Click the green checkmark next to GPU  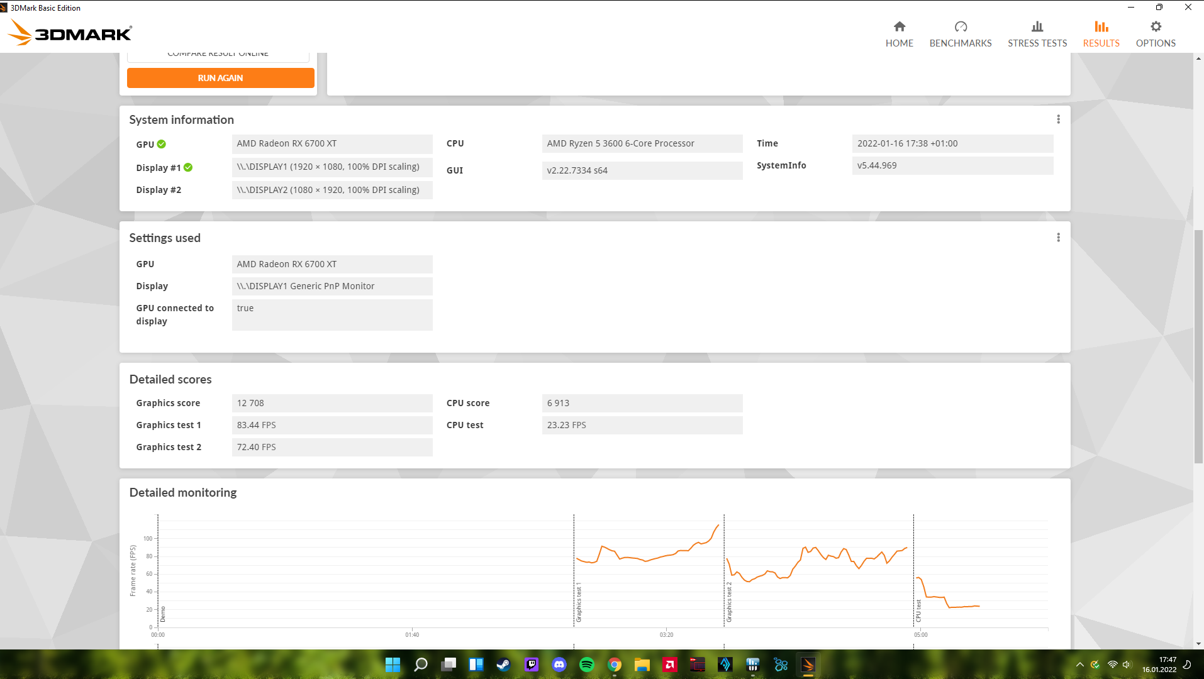pos(162,144)
